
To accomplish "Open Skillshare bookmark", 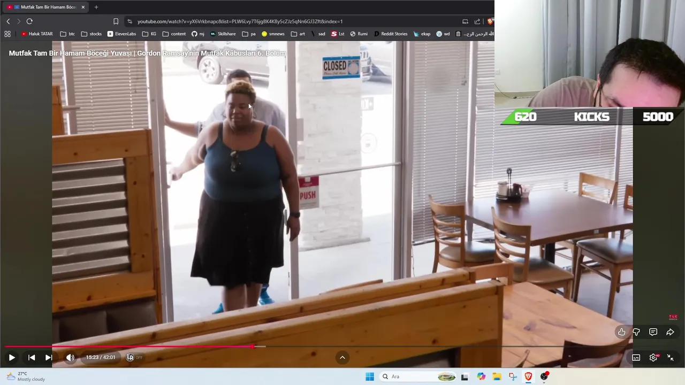I will click(x=223, y=34).
